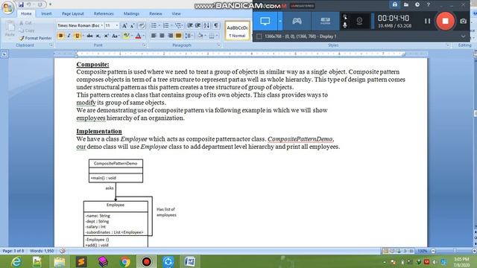Activate the Format Painter
This screenshot has height=268, width=477.
click(x=35, y=38)
